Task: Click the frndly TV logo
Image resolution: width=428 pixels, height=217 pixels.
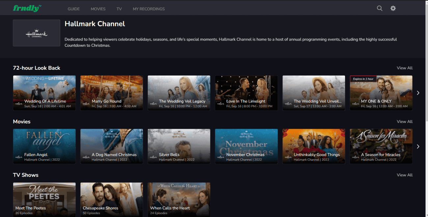Action: click(x=26, y=8)
